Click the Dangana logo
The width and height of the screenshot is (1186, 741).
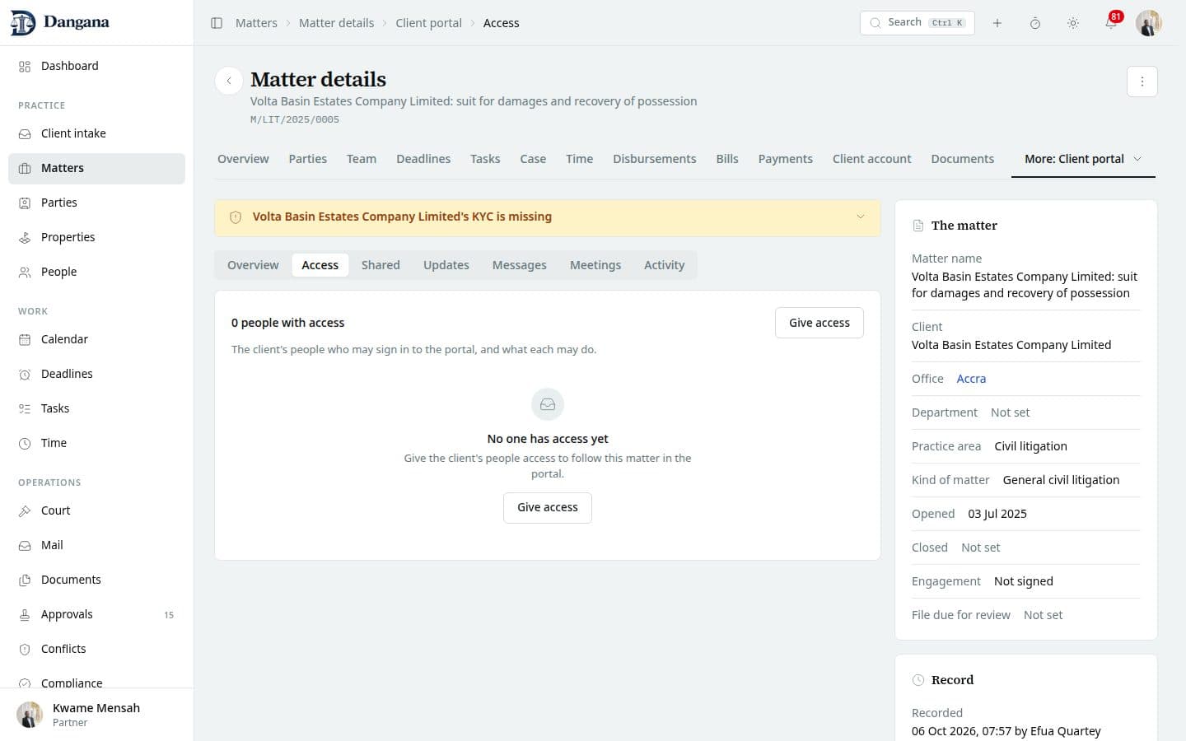(x=59, y=22)
